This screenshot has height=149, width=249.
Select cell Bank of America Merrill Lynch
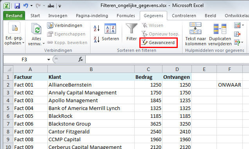pyautogui.click(x=91, y=108)
